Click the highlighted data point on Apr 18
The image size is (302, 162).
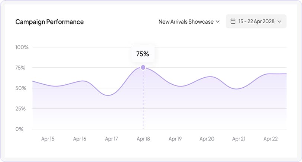tap(143, 67)
